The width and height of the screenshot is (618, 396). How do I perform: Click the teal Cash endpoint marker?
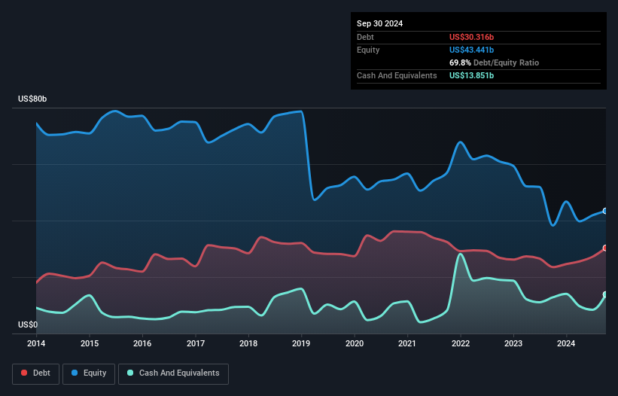point(605,294)
